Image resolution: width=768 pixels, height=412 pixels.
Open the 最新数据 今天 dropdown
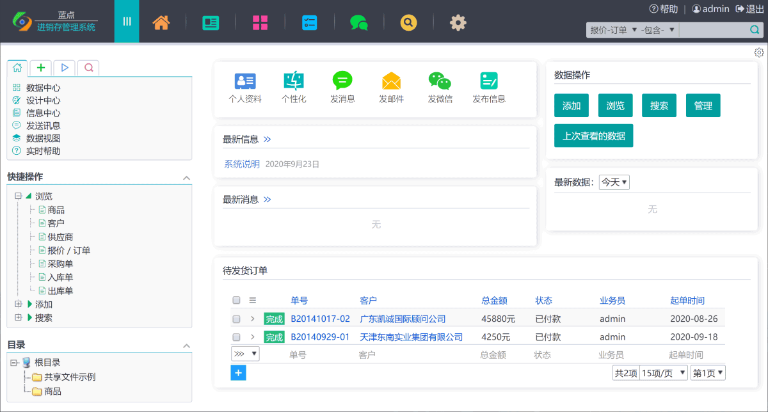tap(614, 182)
